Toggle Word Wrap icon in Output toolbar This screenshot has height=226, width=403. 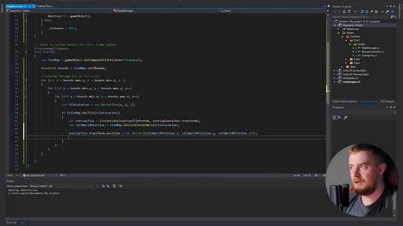tap(120, 186)
